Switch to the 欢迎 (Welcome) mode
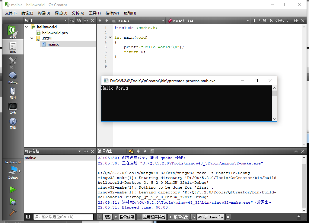The height and width of the screenshot is (223, 309). point(12,31)
